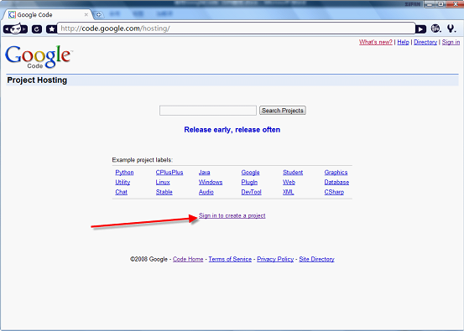
Task: Open a new tab with the plus button
Action: tap(98, 14)
